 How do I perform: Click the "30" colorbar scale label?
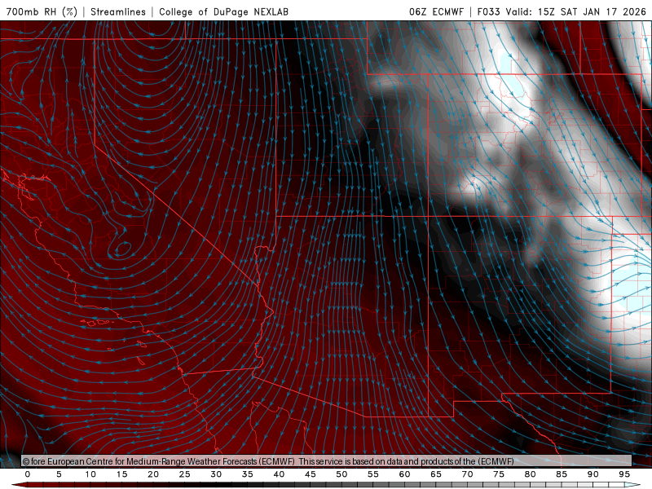pyautogui.click(x=216, y=474)
